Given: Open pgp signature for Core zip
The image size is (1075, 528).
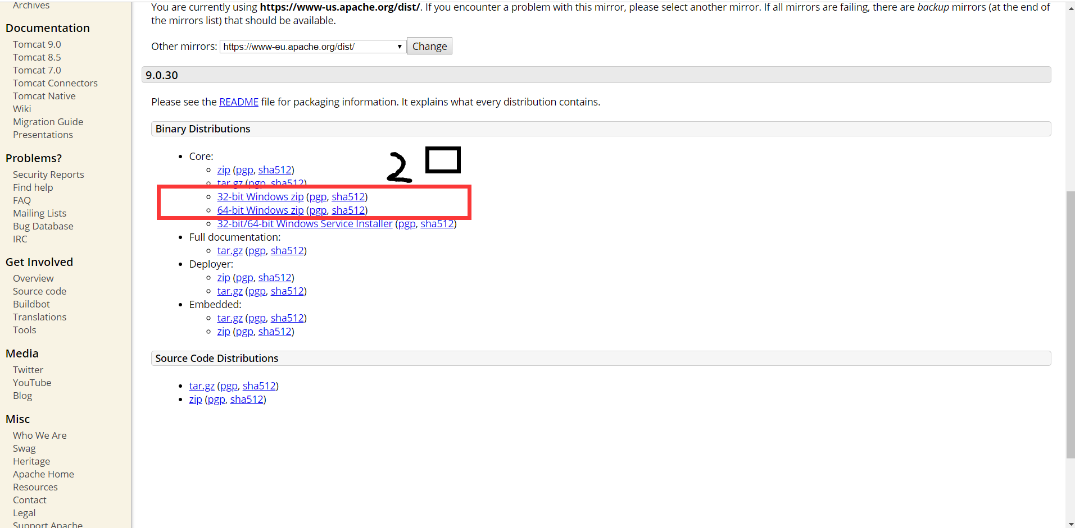Looking at the screenshot, I should (244, 169).
